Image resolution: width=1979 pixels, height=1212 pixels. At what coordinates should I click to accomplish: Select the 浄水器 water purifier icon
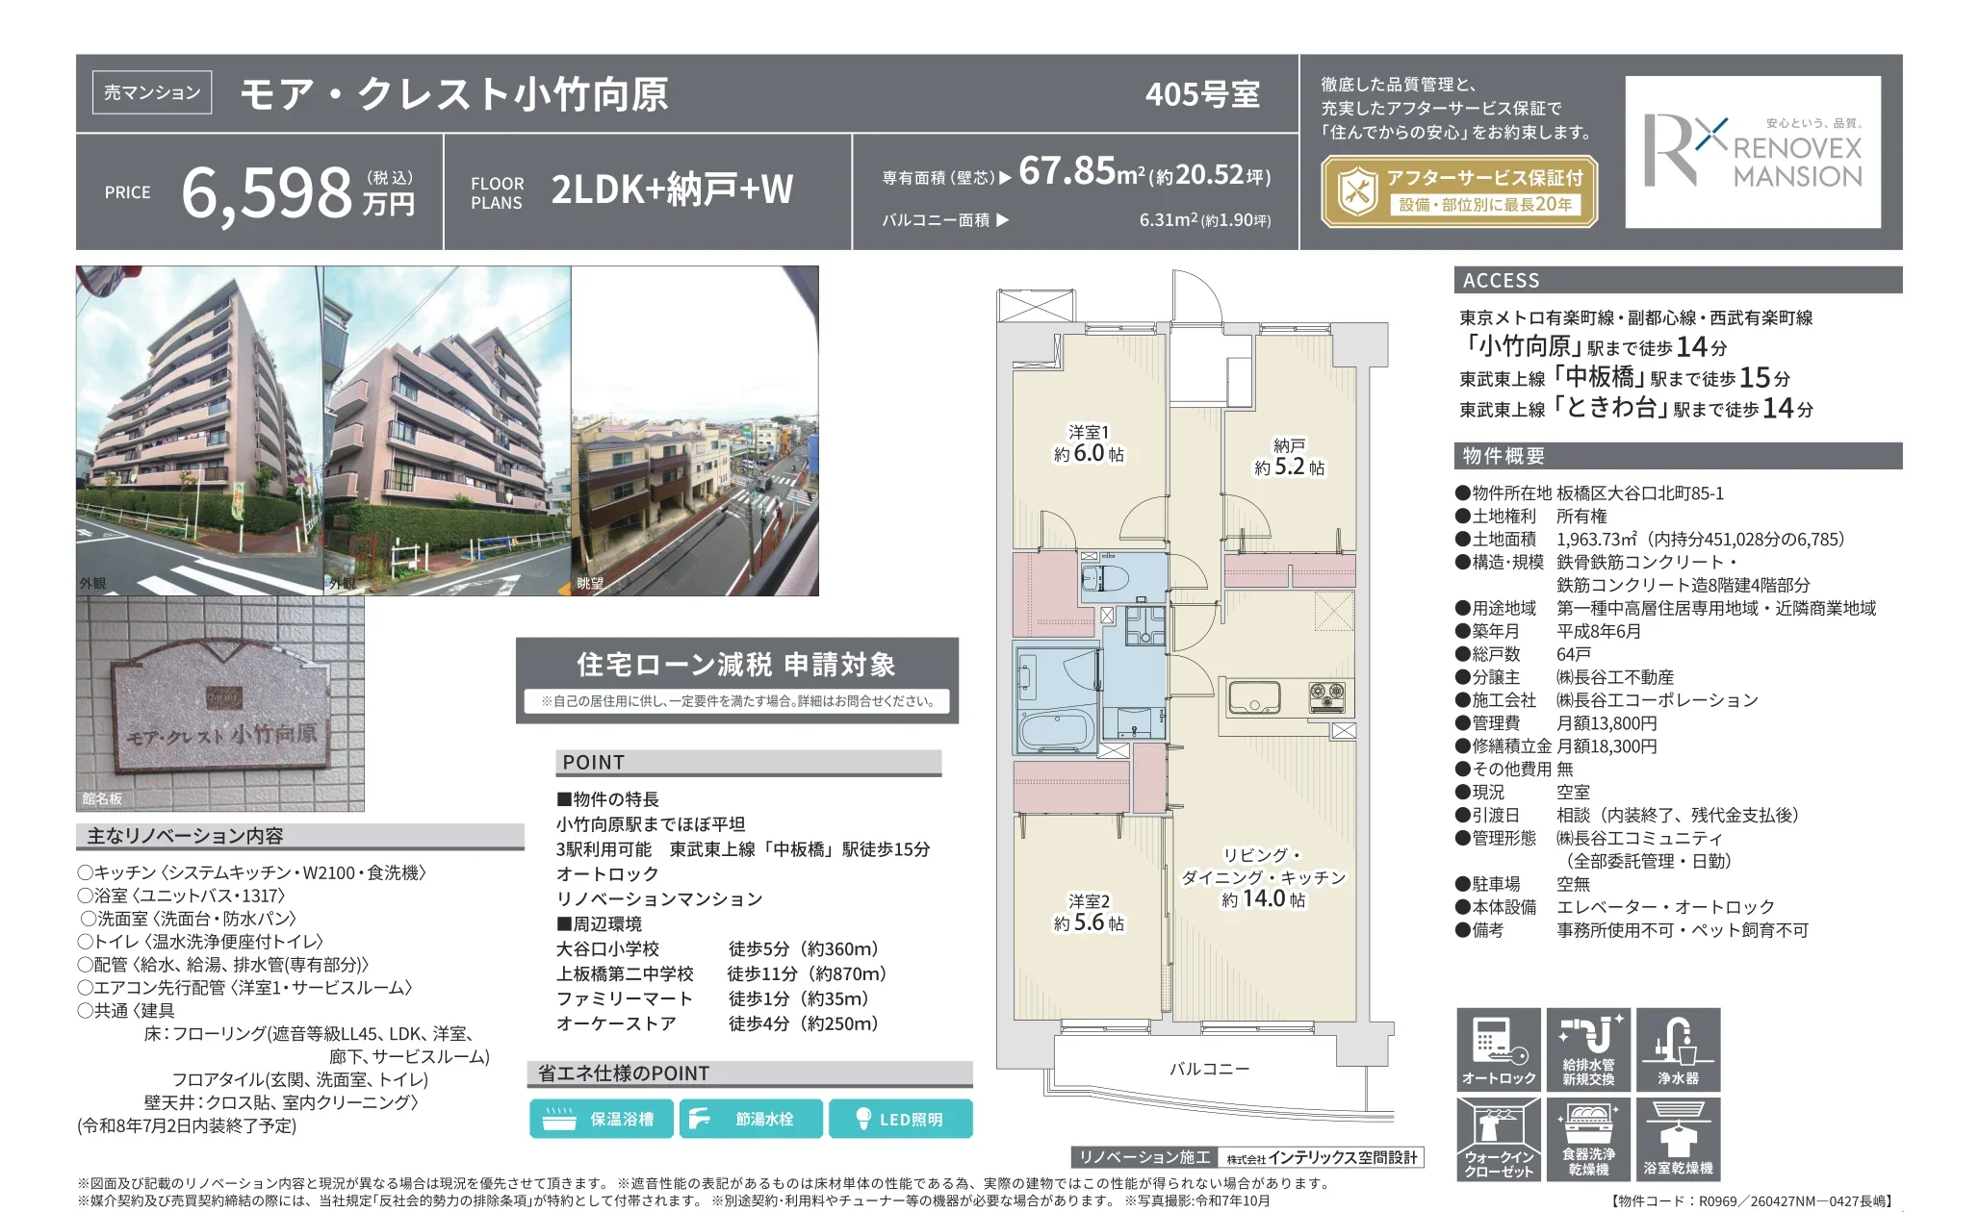(1677, 1048)
